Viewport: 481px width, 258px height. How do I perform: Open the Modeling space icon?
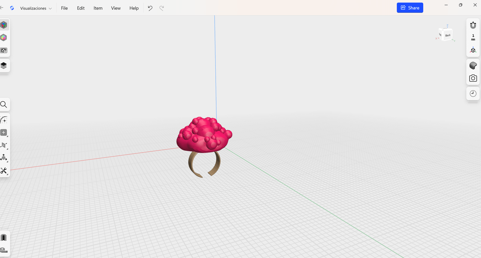click(x=4, y=25)
